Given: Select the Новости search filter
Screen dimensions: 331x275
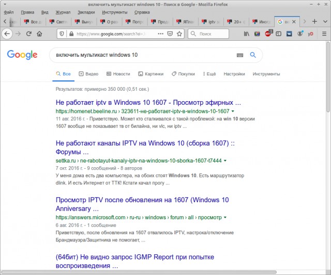Looking at the screenshot, I should point(118,74).
